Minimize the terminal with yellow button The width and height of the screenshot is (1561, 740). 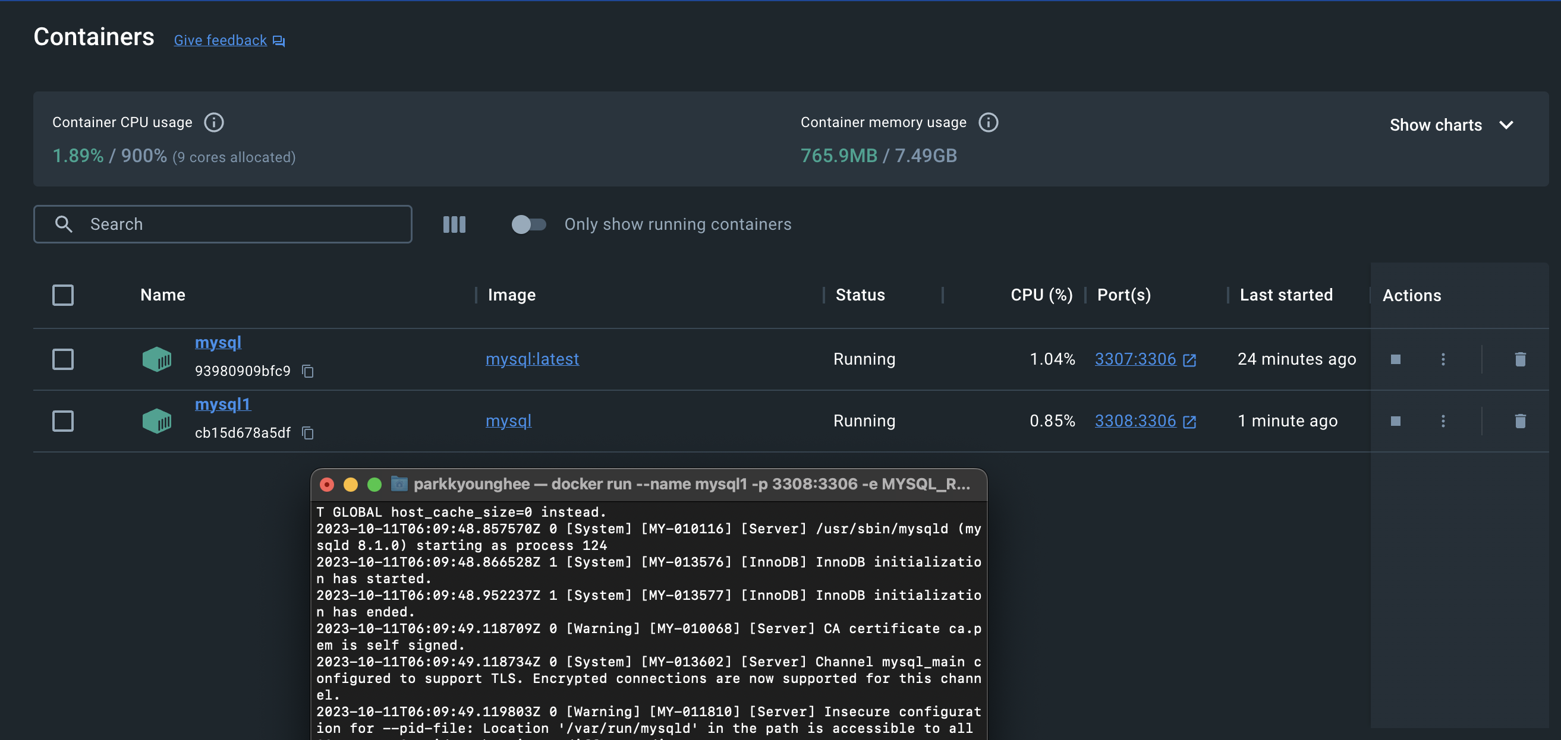point(350,485)
